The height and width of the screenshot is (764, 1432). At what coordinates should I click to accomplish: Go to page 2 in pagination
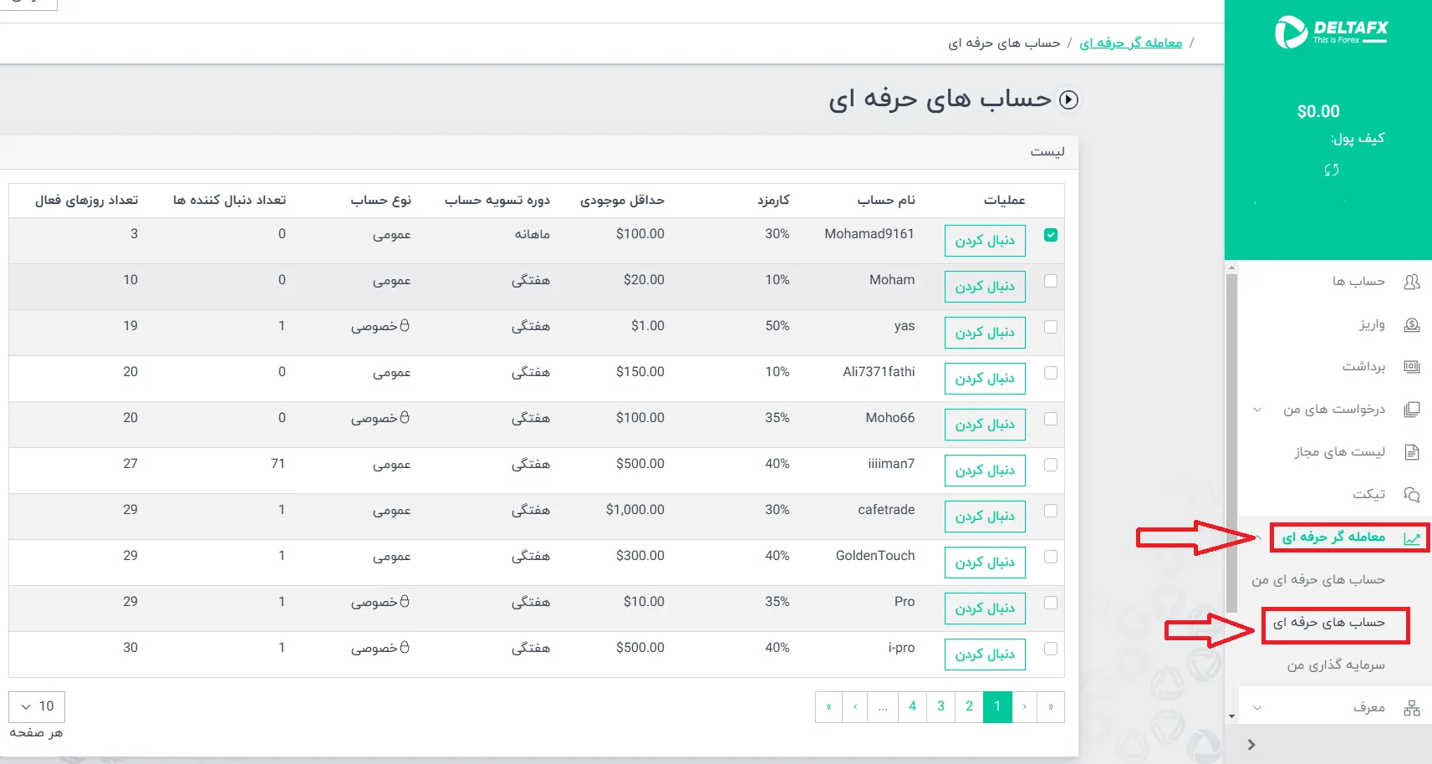(x=969, y=706)
